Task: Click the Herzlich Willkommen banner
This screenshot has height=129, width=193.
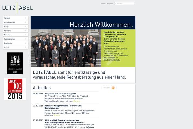Action: [83, 23]
